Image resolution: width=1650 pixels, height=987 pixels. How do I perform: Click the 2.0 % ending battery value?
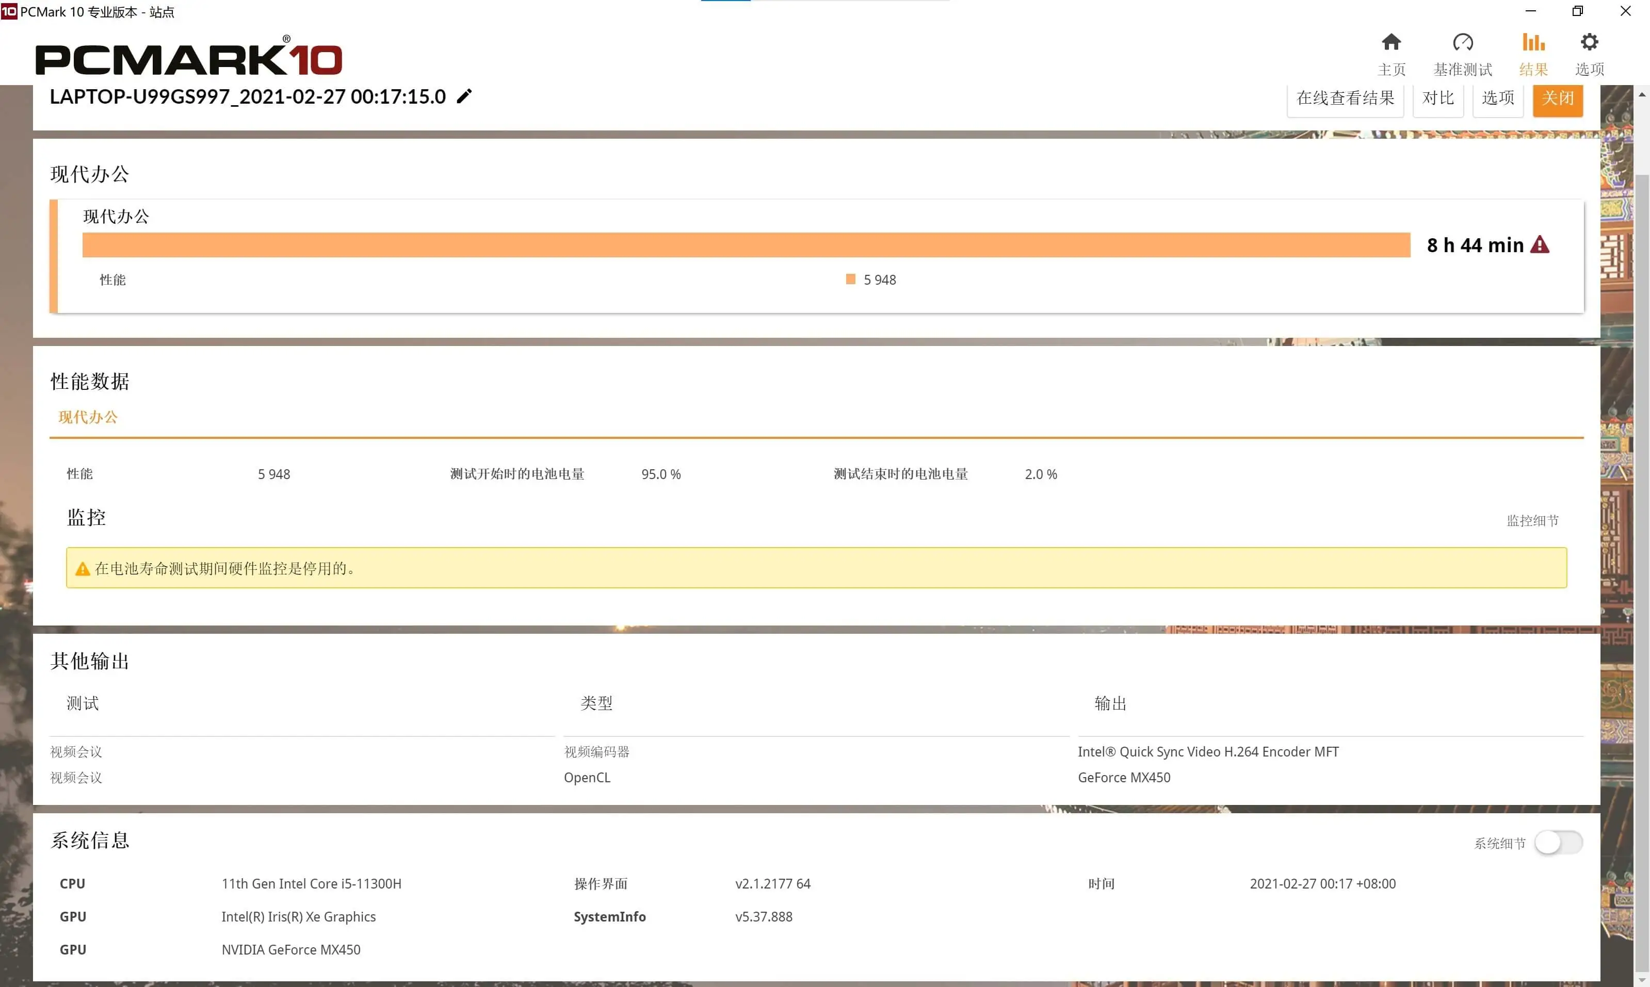coord(1041,474)
